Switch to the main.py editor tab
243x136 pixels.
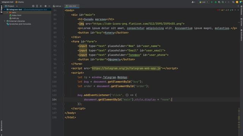point(57,6)
